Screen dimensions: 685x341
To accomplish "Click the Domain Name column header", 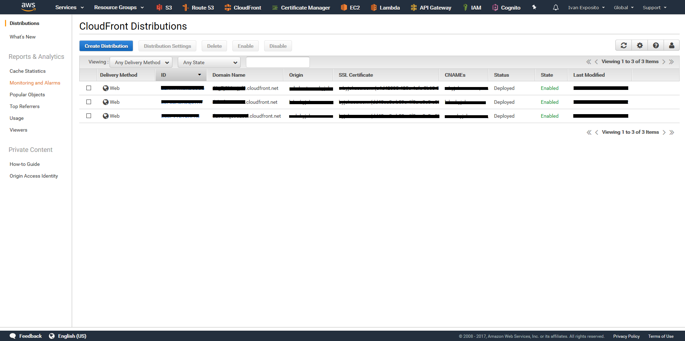I will click(245, 75).
